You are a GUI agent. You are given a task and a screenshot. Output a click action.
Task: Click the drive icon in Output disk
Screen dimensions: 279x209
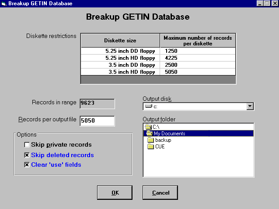149,106
